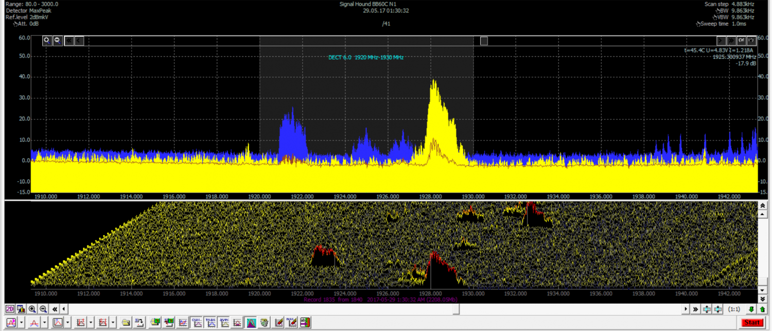
Task: Click the green up arrow icon
Action: 762,309
